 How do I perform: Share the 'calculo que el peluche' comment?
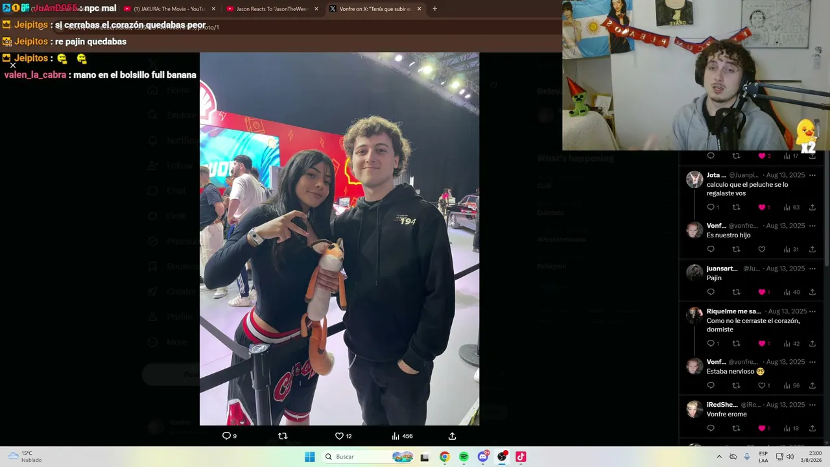812,208
